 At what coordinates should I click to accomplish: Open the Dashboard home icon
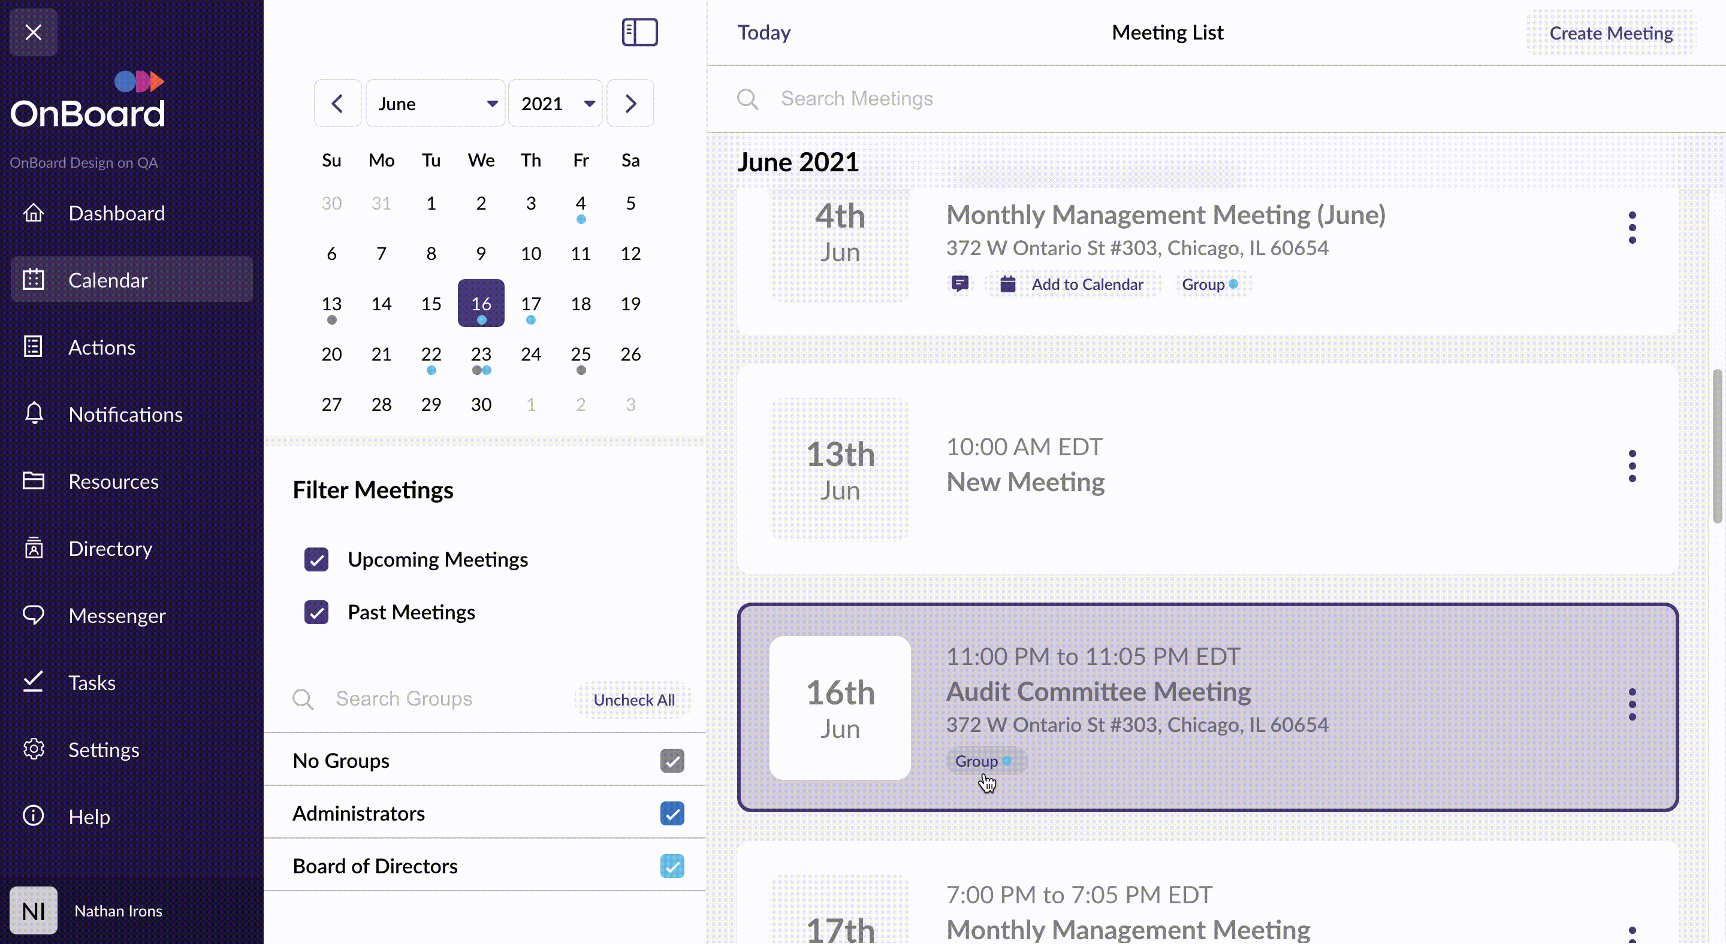(34, 213)
